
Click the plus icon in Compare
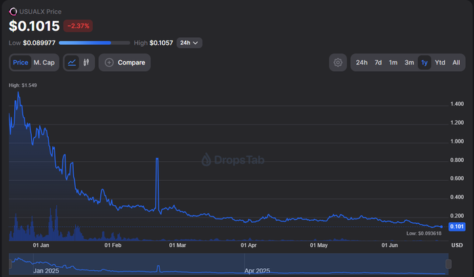[109, 62]
